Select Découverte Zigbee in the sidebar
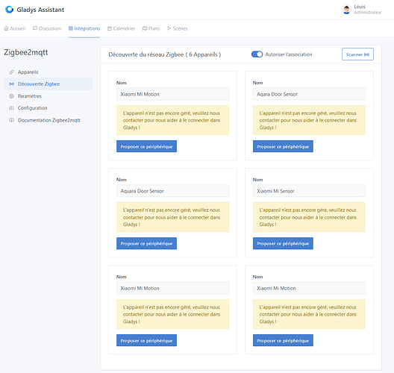This screenshot has height=373, width=394. 49,84
